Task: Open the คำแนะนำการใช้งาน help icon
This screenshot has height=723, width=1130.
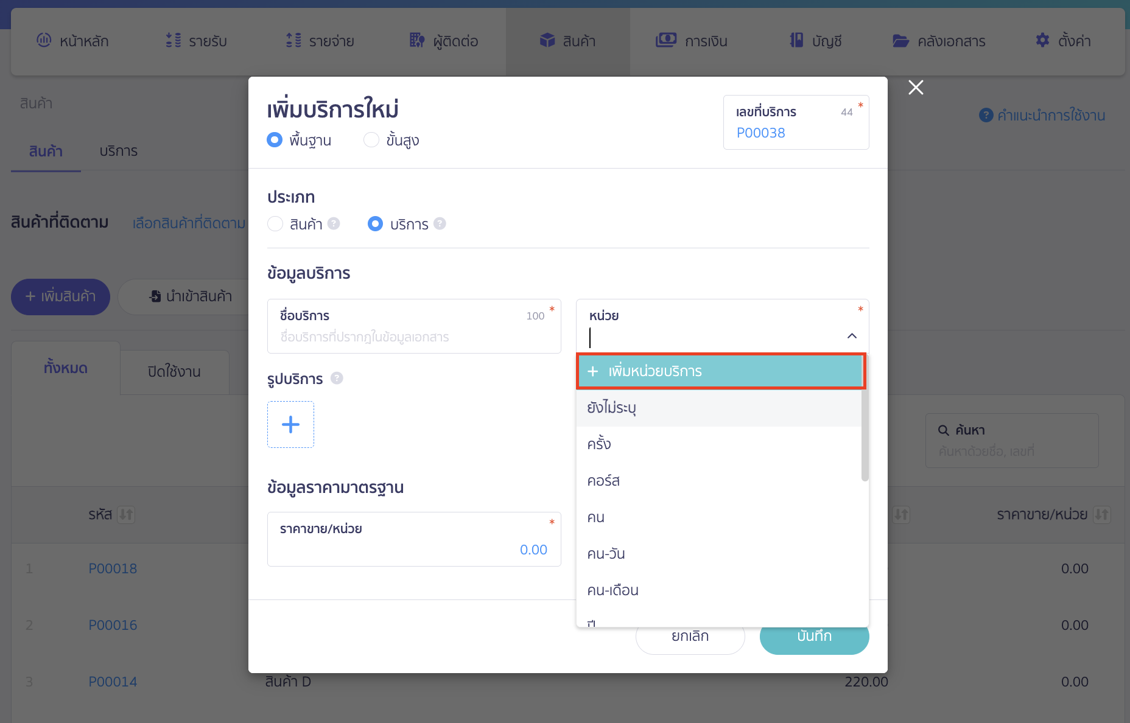Action: pyautogui.click(x=986, y=115)
